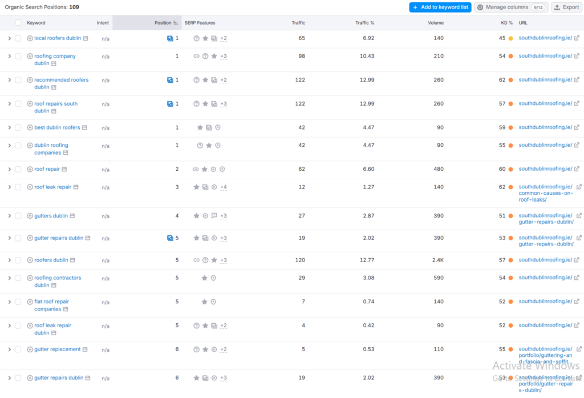The height and width of the screenshot is (398, 584).
Task: Click SERP Features column header
Action: (x=200, y=23)
